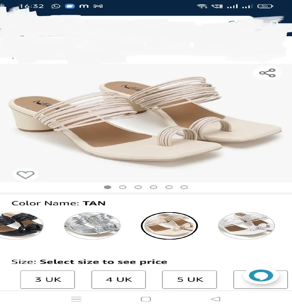Pick the white sandal color variant
This screenshot has height=308, width=292.
coord(246,226)
